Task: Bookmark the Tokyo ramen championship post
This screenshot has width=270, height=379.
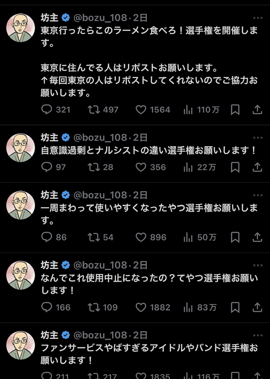Action: pos(235,110)
